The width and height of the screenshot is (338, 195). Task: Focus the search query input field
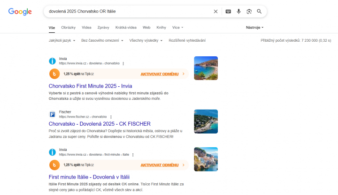click(130, 11)
